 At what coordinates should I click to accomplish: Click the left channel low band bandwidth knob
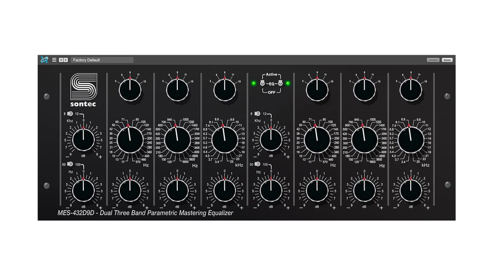(130, 90)
